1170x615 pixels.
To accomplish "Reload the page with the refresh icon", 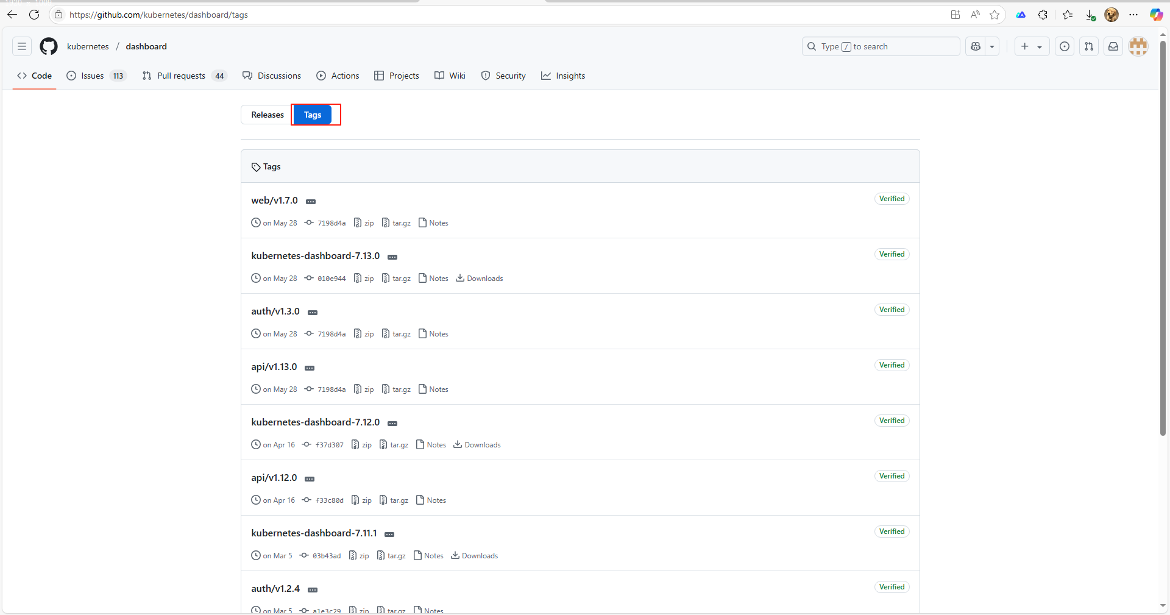I will point(34,15).
